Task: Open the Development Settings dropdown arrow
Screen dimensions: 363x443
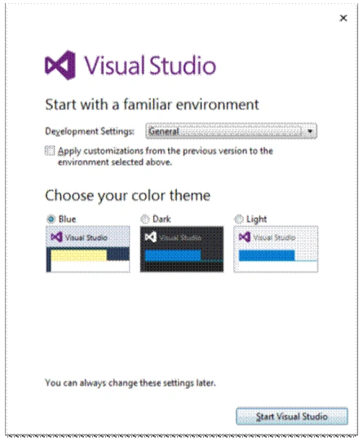Action: coord(310,131)
